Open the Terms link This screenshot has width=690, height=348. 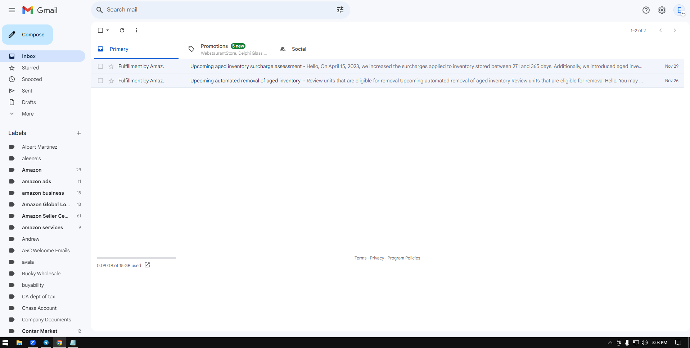[x=360, y=258]
